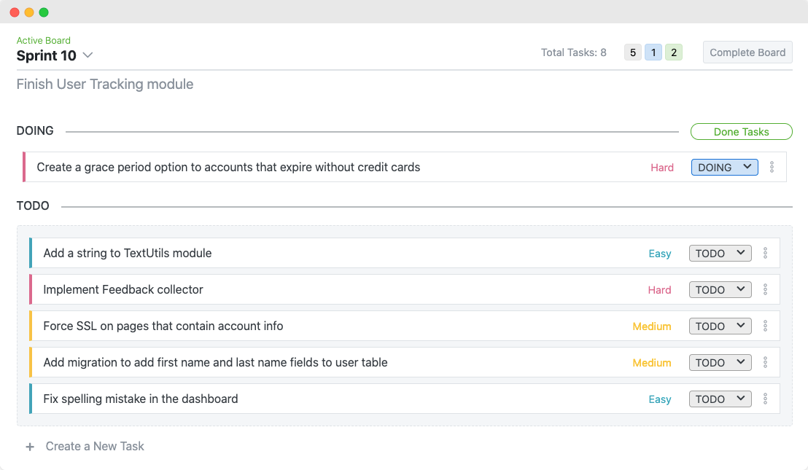This screenshot has height=470, width=808.
Task: Change status of Add a string task
Action: click(720, 254)
